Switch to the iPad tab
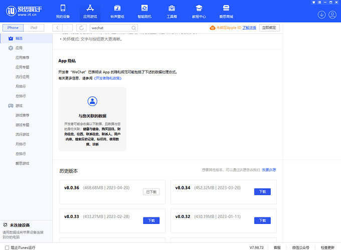This screenshot has width=341, height=250. click(x=33, y=27)
